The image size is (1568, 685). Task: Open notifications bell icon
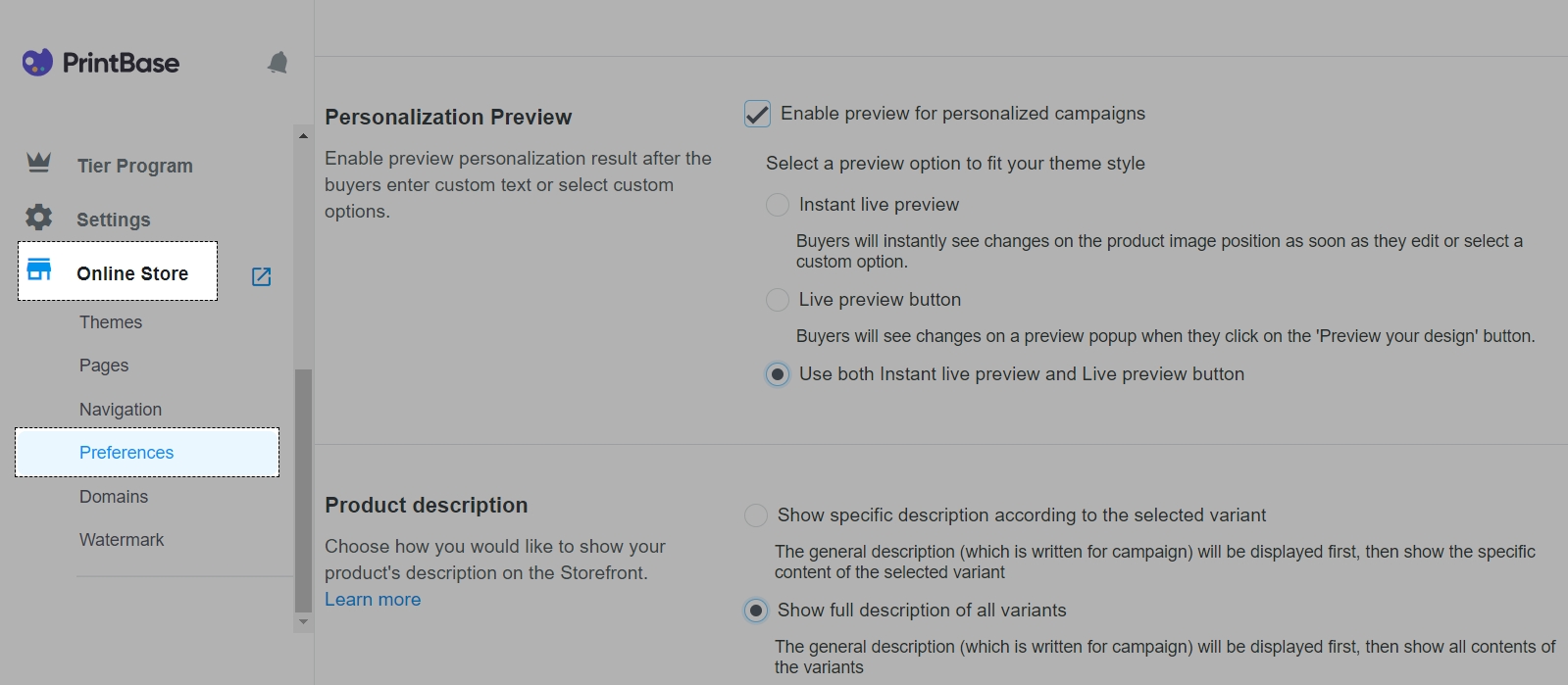(x=278, y=63)
